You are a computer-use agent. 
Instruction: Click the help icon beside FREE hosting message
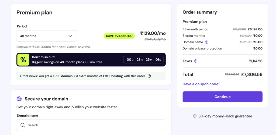(x=149, y=76)
